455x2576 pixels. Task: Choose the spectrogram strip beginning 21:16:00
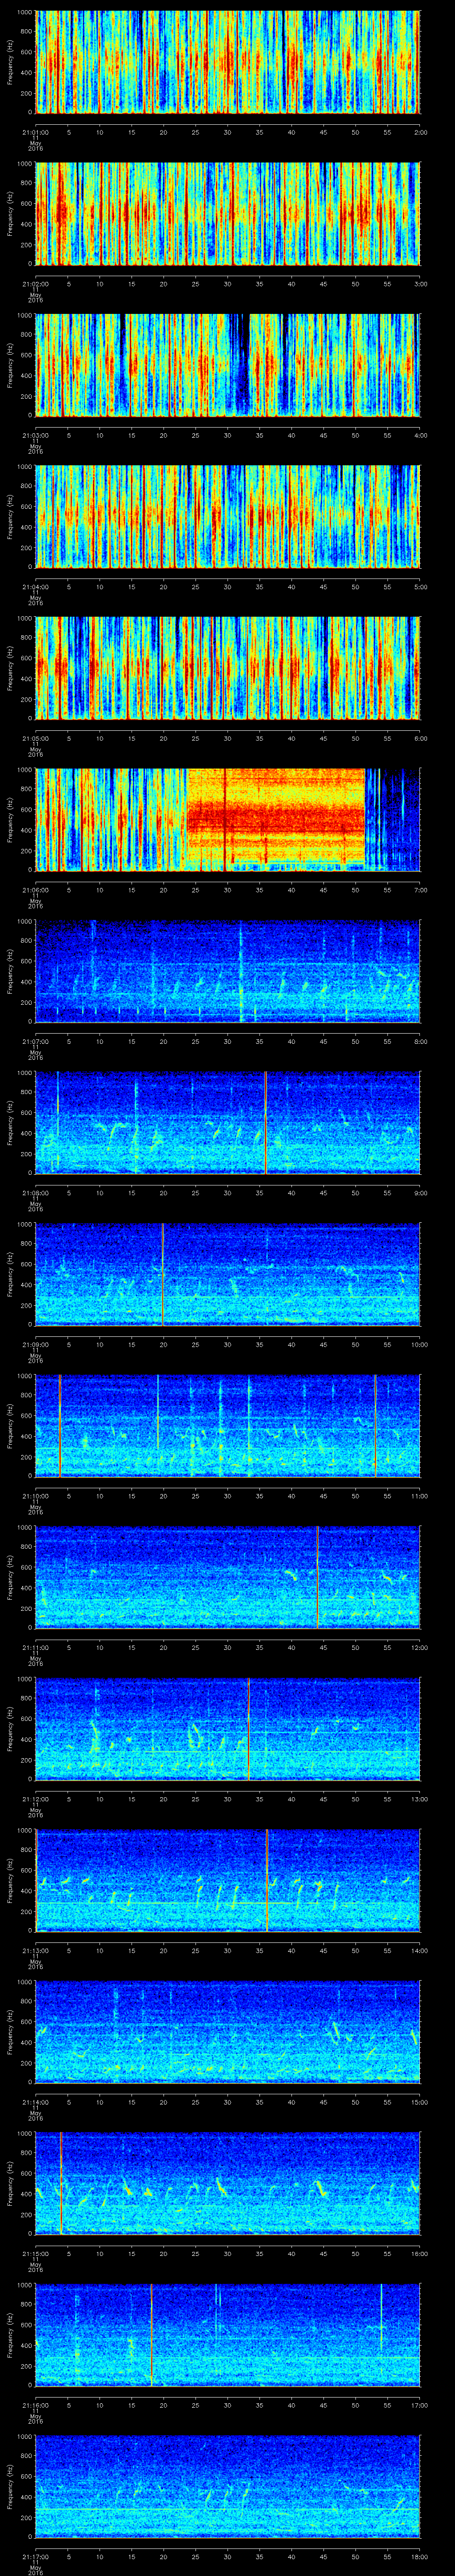[x=228, y=2334]
